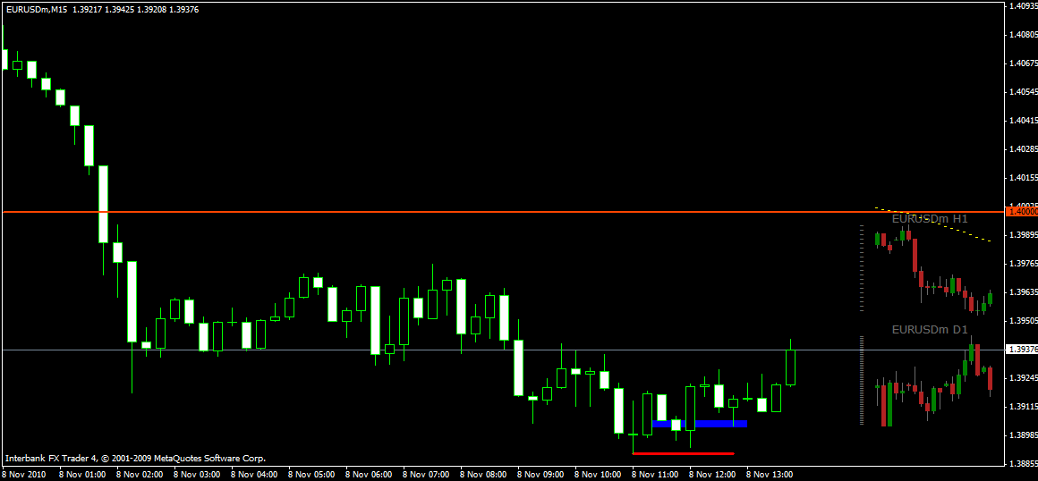The image size is (1038, 481).
Task: Click the 8 Nov 13:00 time label
Action: (x=770, y=475)
